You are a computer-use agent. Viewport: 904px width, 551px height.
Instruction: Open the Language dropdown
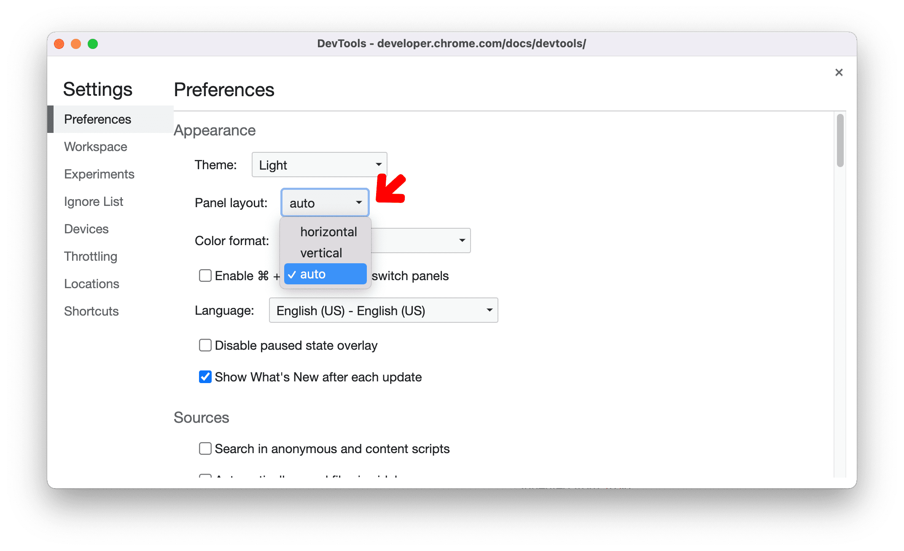[x=381, y=311]
